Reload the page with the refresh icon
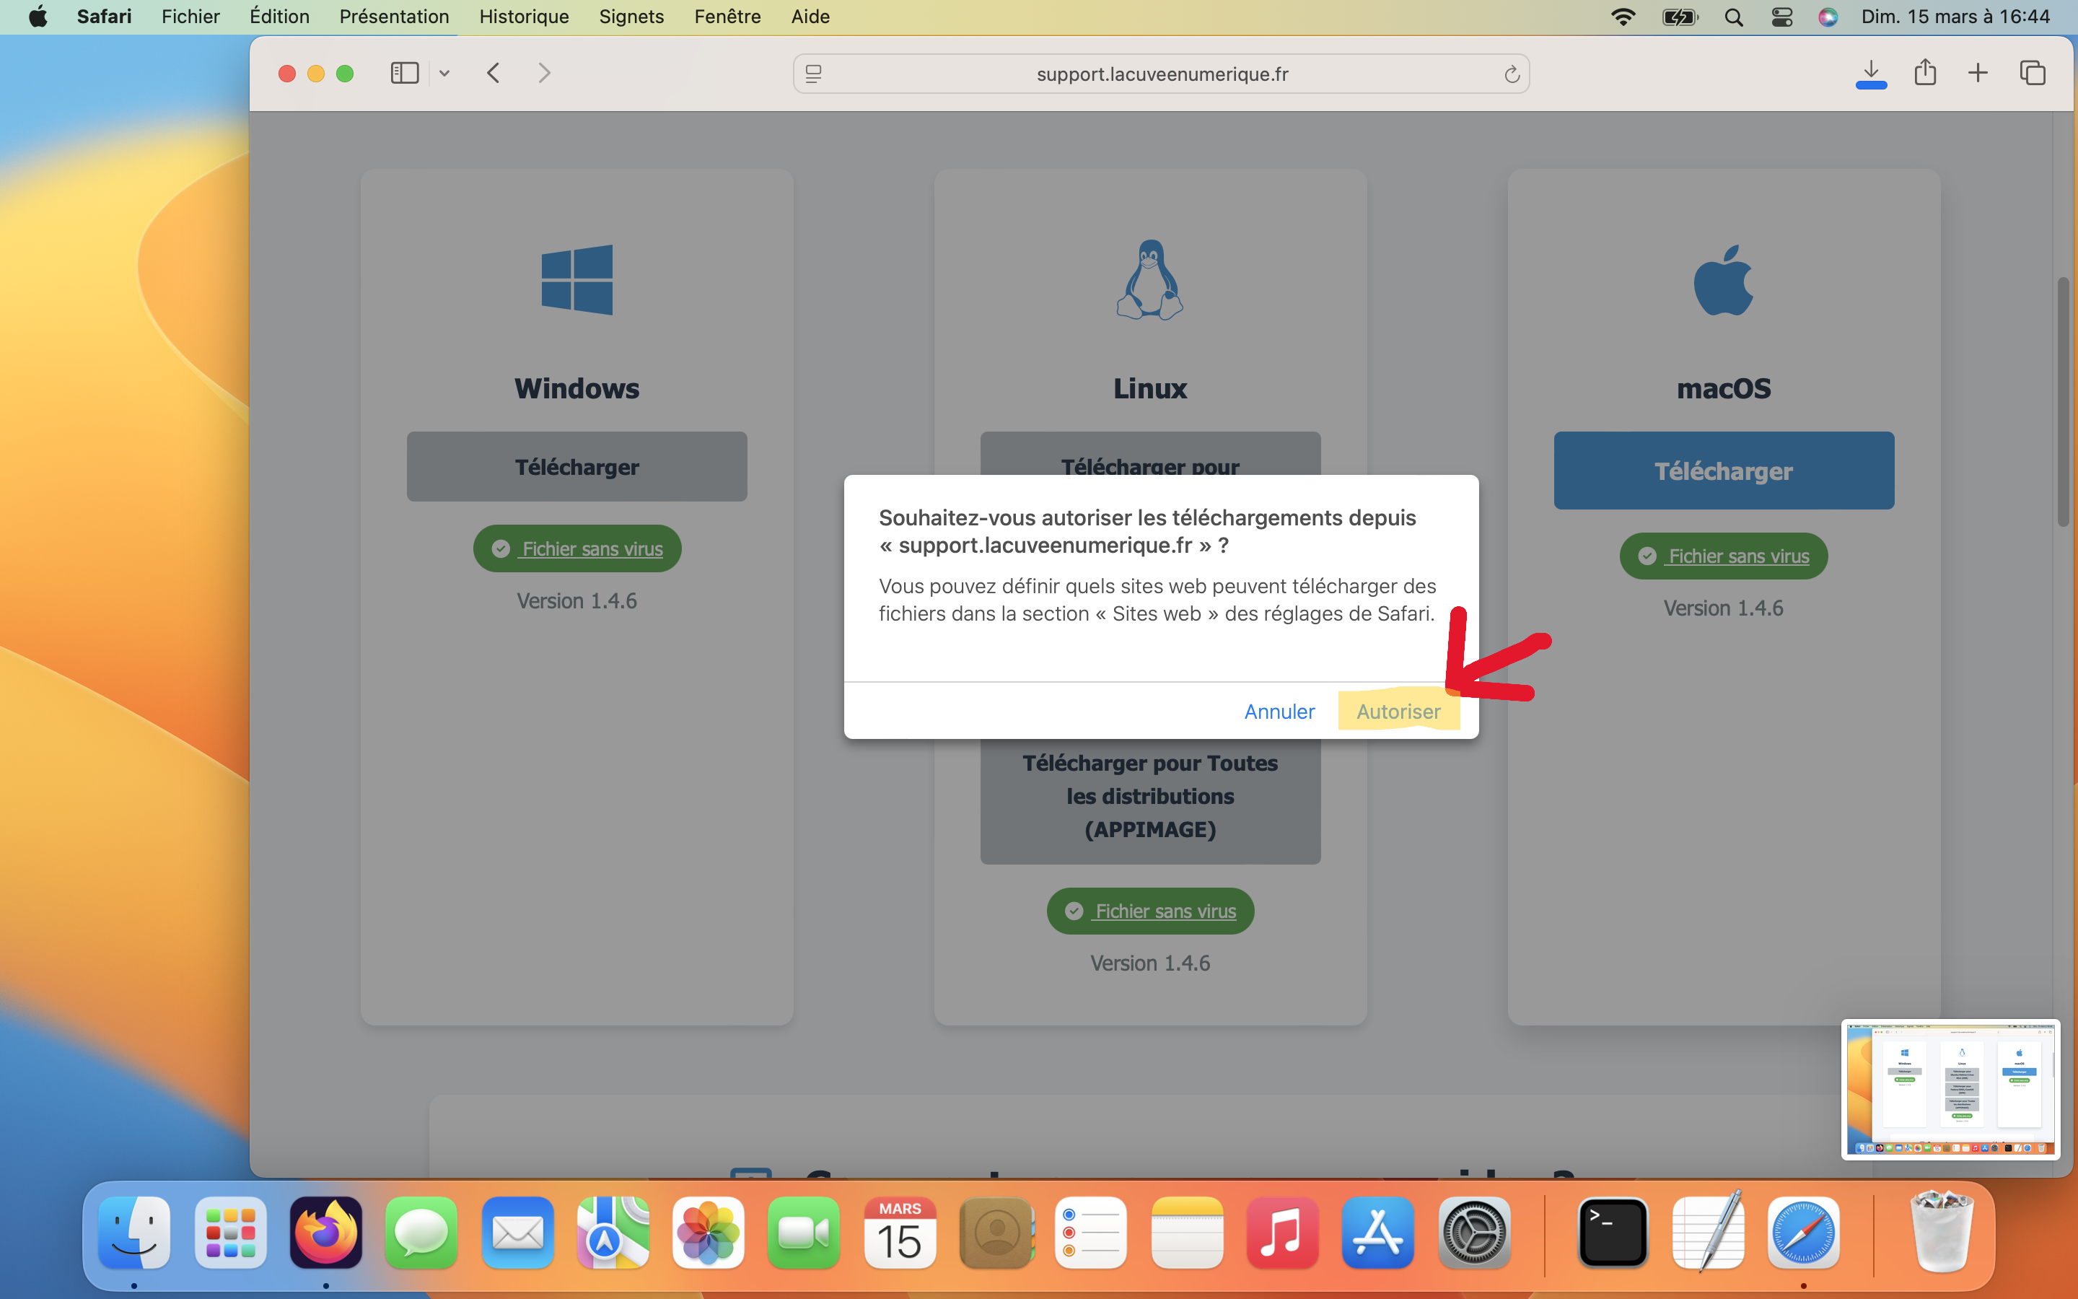Screen dimensions: 2078x1299 [x=1512, y=74]
